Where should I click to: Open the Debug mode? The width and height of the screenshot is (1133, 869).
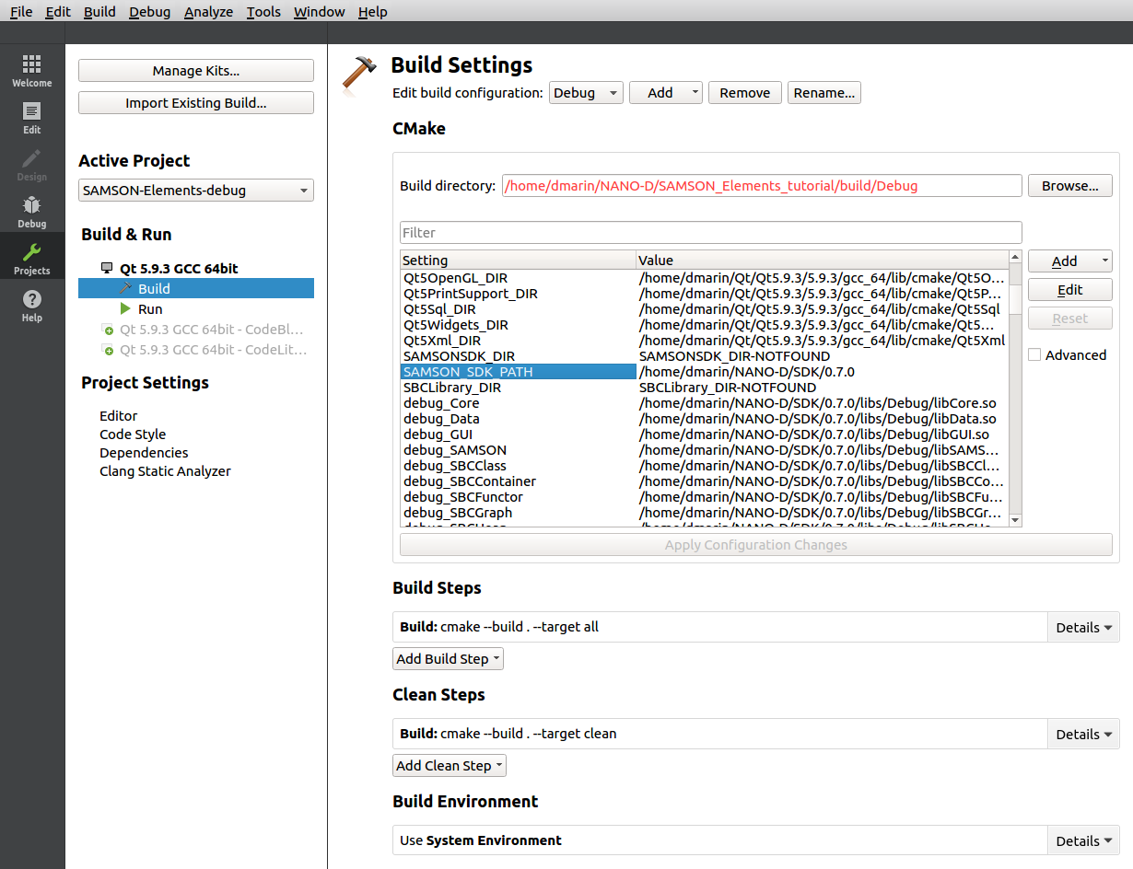click(31, 212)
